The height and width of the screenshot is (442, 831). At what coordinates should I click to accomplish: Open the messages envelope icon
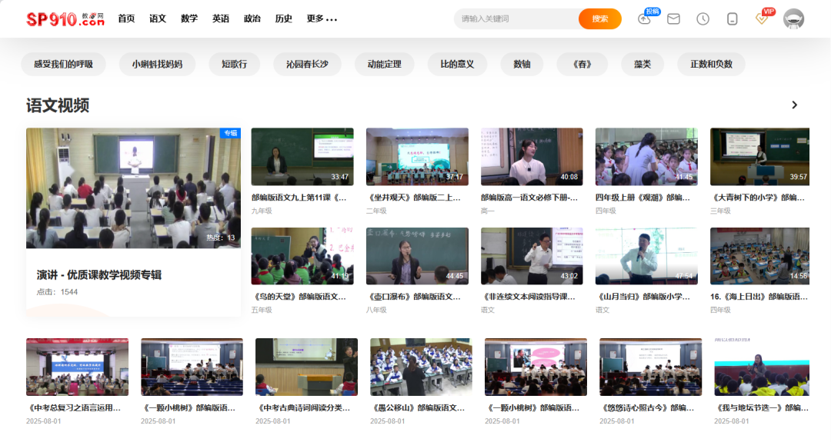pyautogui.click(x=673, y=19)
